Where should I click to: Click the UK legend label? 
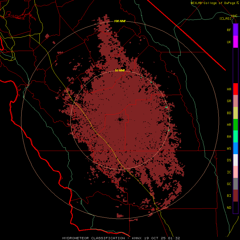[x=229, y=42]
